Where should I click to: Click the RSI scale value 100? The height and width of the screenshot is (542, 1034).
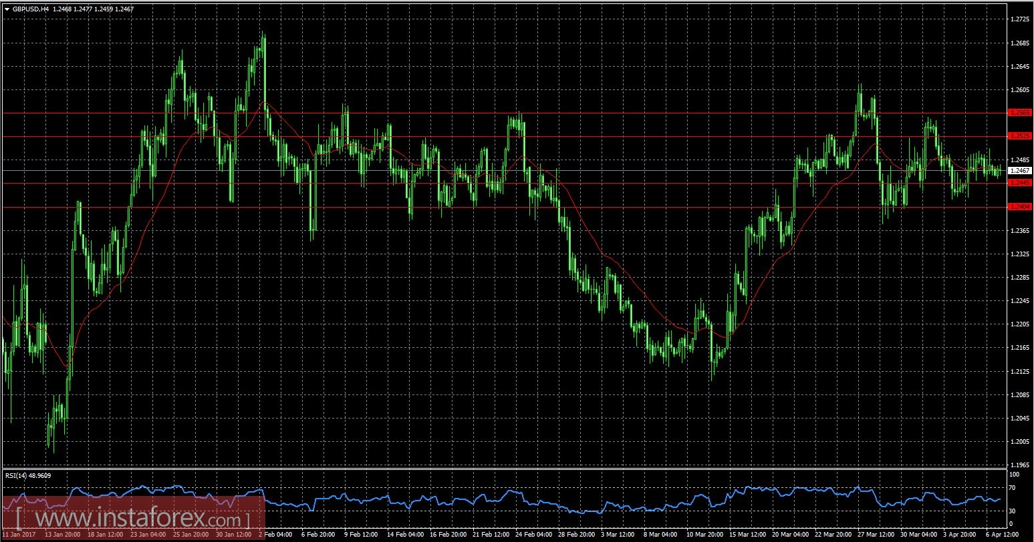[1014, 475]
